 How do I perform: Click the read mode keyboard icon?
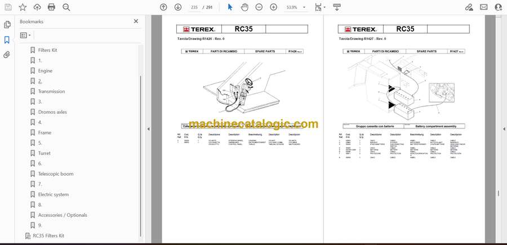pos(337,7)
